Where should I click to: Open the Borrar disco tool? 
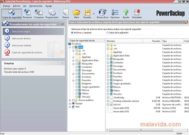pos(103,14)
